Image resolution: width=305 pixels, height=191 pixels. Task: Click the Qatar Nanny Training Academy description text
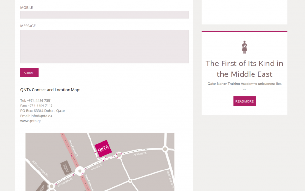[x=244, y=83]
